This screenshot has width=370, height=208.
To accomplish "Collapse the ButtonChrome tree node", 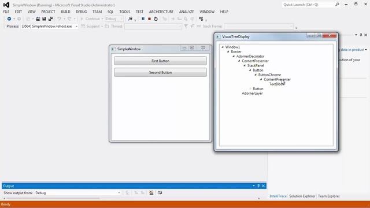I will point(256,75).
